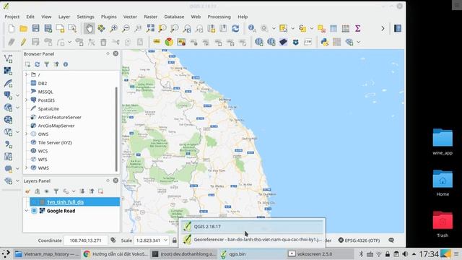
Task: Open the Help contents book icon
Action: click(x=398, y=28)
